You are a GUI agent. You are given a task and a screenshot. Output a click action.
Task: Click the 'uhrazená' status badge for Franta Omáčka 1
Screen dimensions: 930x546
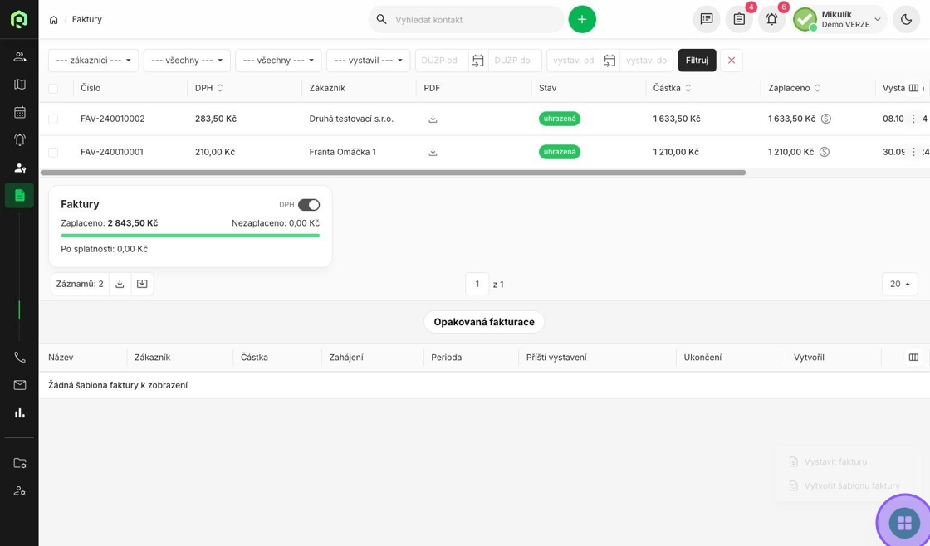point(560,152)
